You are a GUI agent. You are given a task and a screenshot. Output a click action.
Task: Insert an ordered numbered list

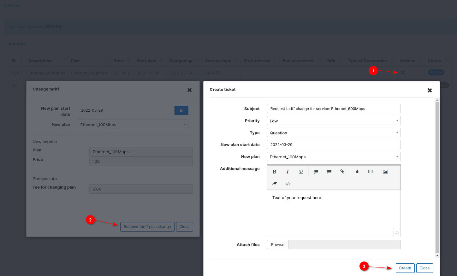pos(316,172)
